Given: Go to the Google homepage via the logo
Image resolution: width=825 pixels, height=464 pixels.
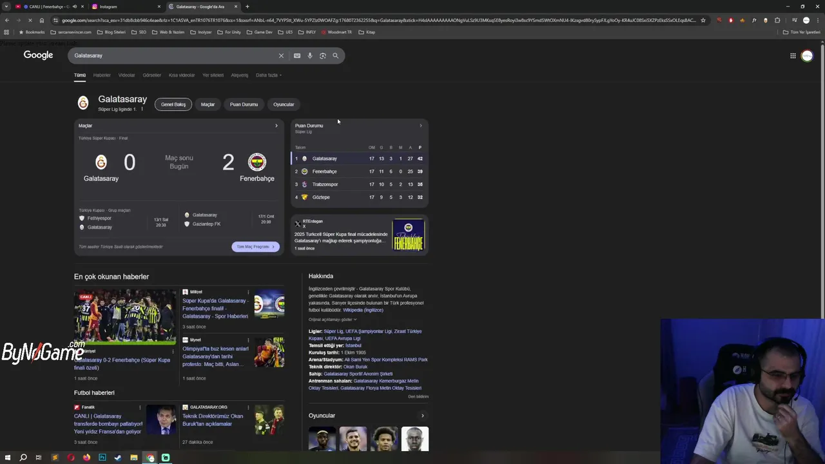Looking at the screenshot, I should 38,55.
